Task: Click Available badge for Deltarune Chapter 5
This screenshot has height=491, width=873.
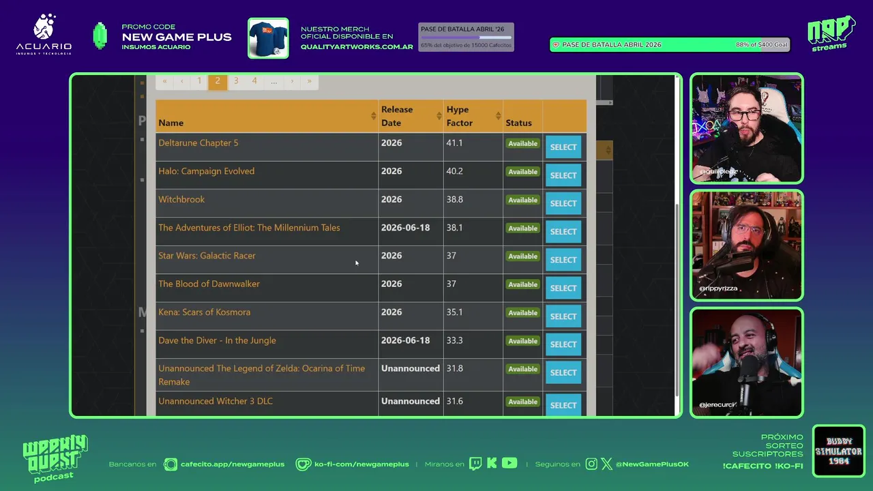Action: click(523, 144)
